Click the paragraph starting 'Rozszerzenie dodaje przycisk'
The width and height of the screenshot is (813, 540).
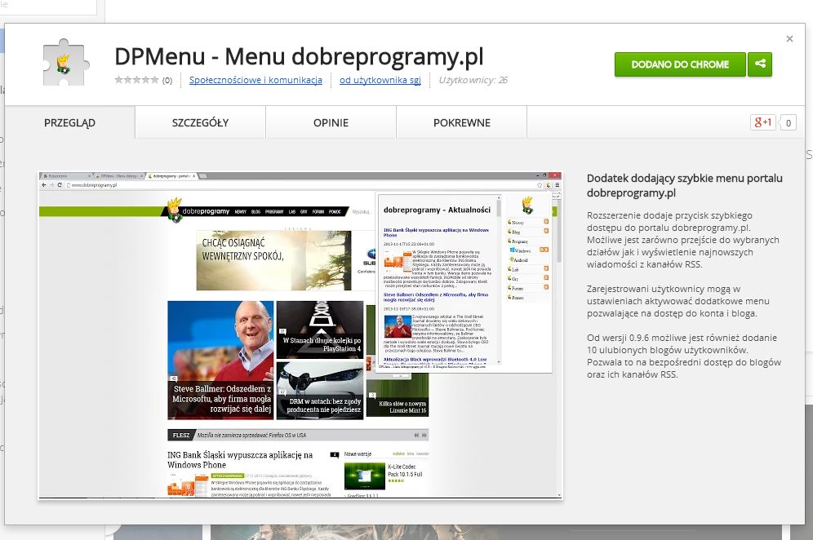coord(683,240)
